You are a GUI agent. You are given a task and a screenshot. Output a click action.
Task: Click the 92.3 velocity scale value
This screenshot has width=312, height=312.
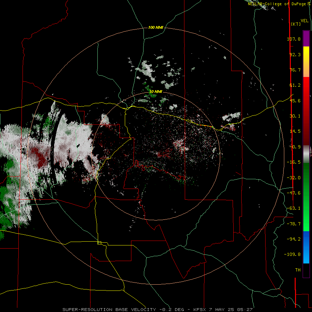tap(295, 54)
